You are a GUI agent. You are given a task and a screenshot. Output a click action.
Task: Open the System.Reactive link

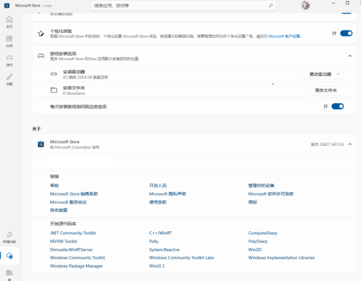(164, 250)
